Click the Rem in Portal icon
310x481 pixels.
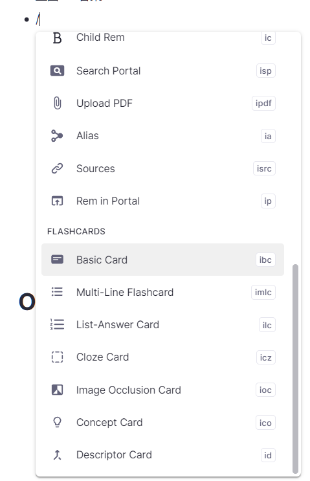pyautogui.click(x=58, y=201)
